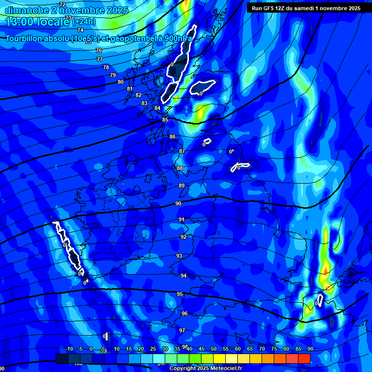Click the contour label 90 on the map
The image size is (372, 372).
coord(178,204)
